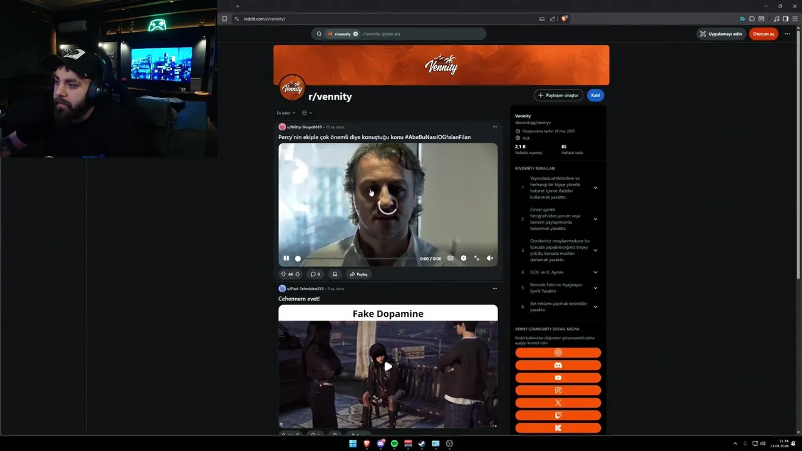This screenshot has height=451, width=802.
Task: Click the Cehennem evet! post title
Action: click(299, 299)
